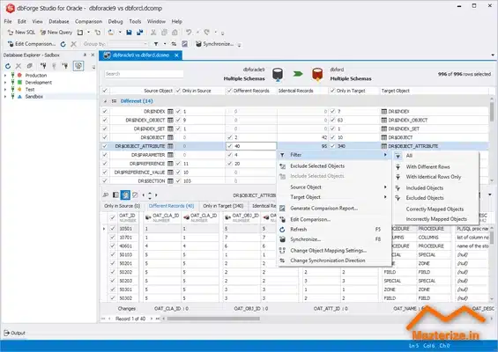Screen dimensions: 498x352
Task: Select Incorrectly Mapped Objects filter option
Action: point(435,219)
